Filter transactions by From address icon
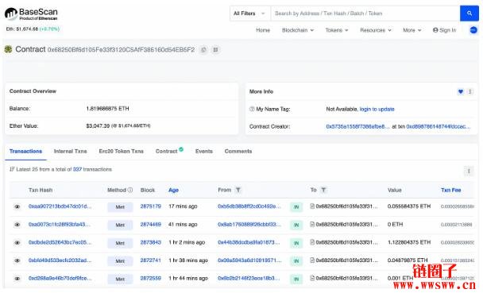The image size is (483, 293). click(238, 190)
